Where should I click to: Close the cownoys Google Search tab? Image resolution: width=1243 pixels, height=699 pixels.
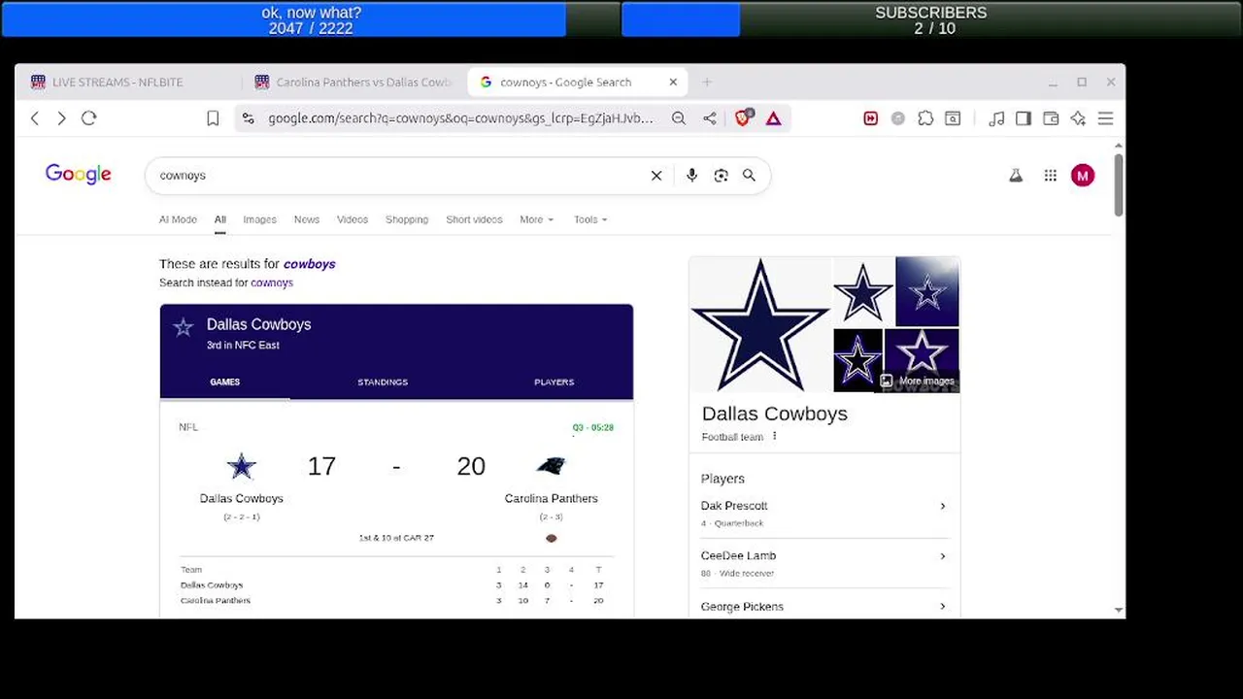[673, 83]
